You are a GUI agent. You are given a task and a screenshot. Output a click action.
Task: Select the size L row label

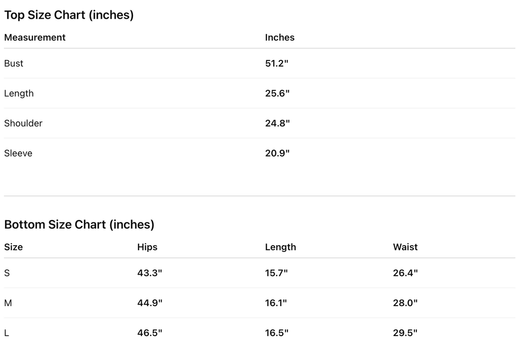[x=7, y=333]
